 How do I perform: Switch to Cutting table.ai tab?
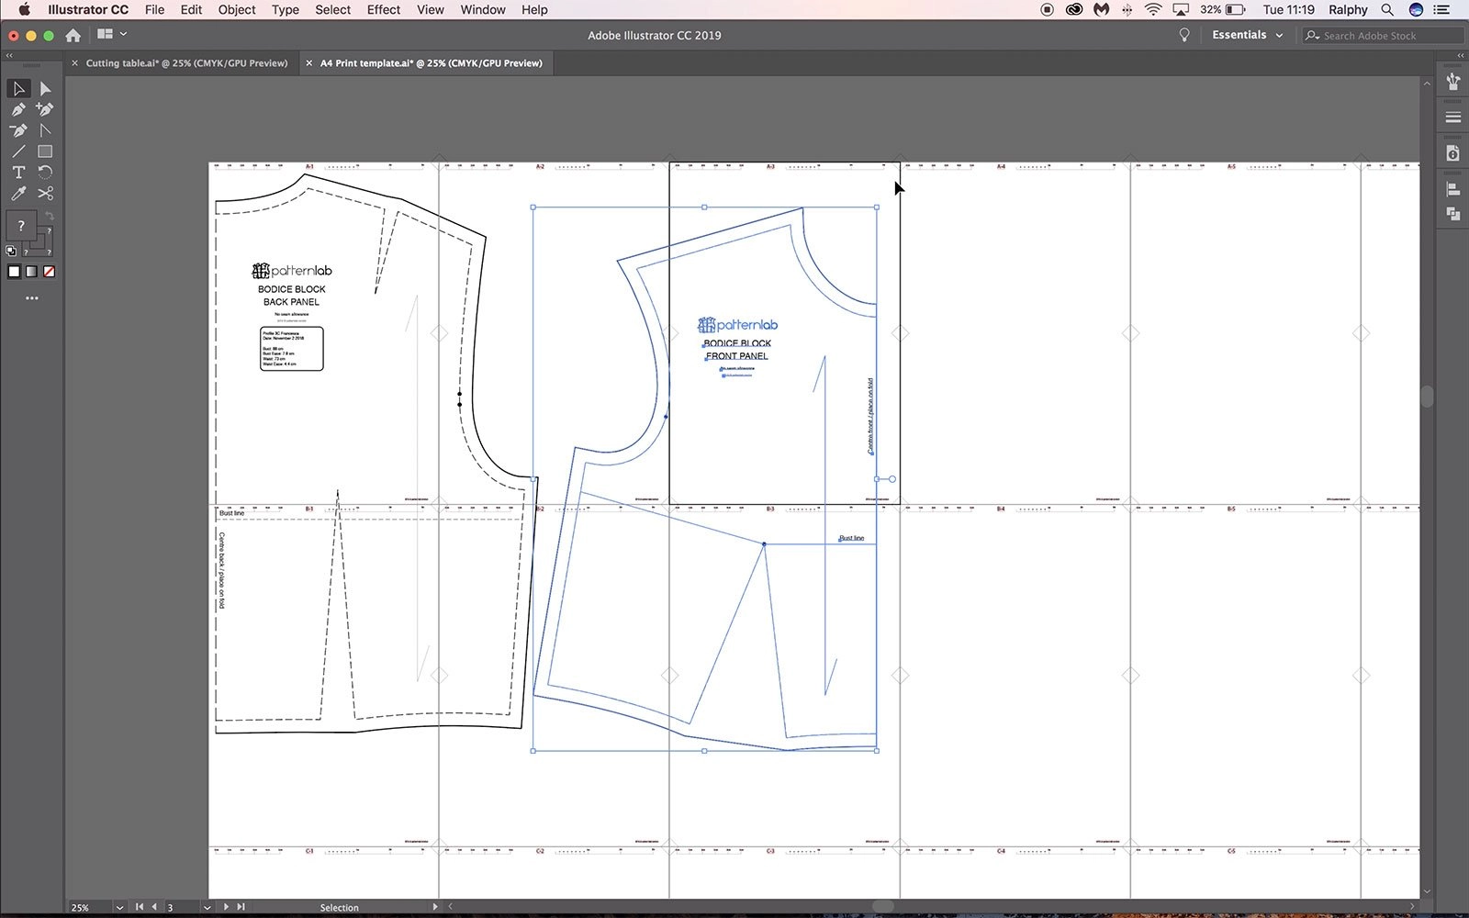click(186, 63)
